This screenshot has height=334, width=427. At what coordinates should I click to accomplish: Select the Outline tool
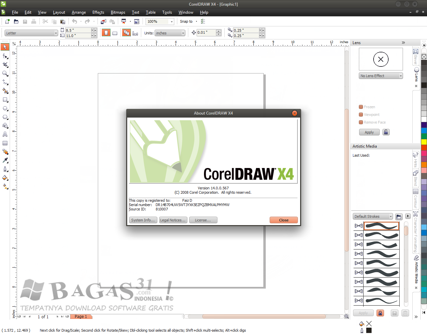click(x=5, y=169)
